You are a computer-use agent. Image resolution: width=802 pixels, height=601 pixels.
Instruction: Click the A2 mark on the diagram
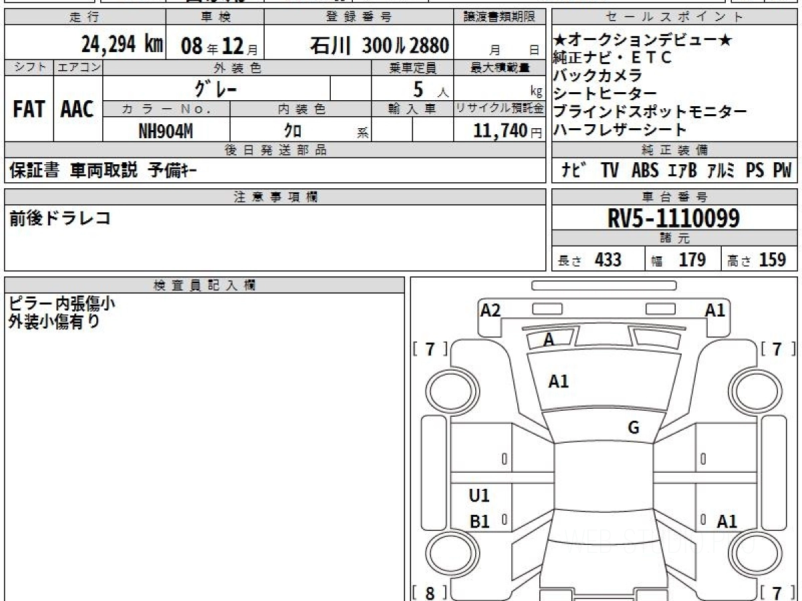(491, 310)
